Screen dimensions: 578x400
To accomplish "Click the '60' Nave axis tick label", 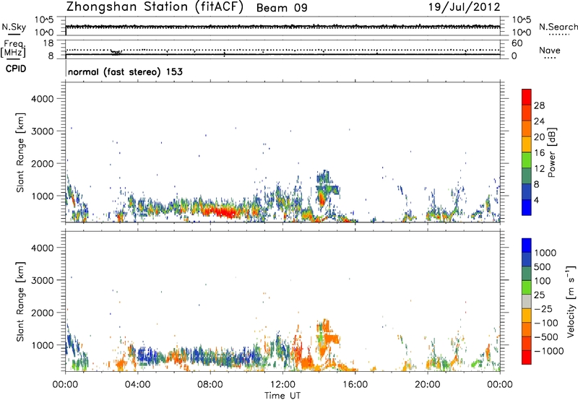I will coord(517,43).
